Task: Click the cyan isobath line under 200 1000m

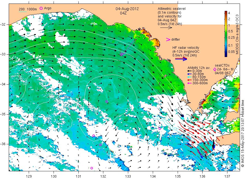Action: (x=23, y=12)
